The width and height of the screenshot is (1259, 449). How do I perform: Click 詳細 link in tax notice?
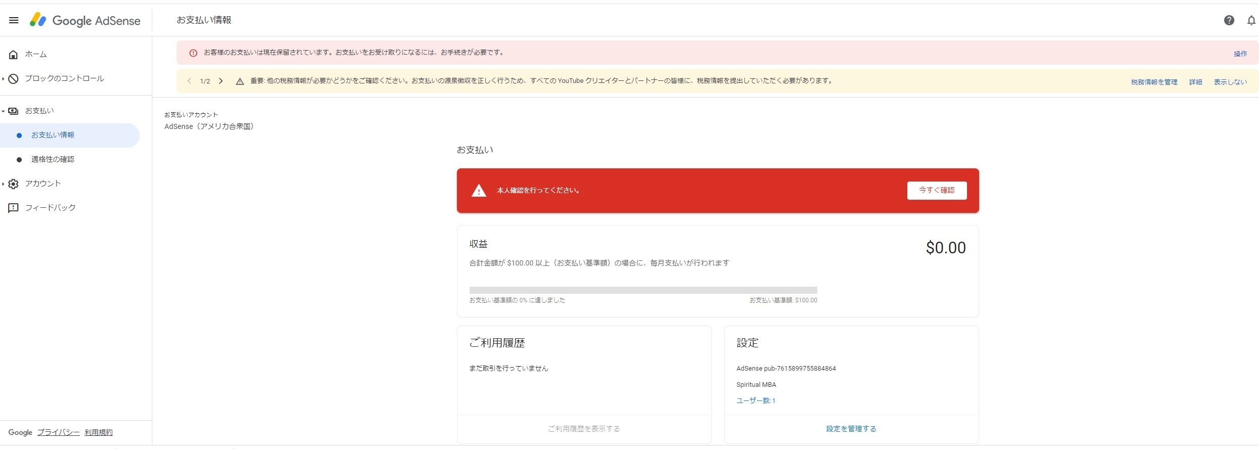[x=1195, y=82]
